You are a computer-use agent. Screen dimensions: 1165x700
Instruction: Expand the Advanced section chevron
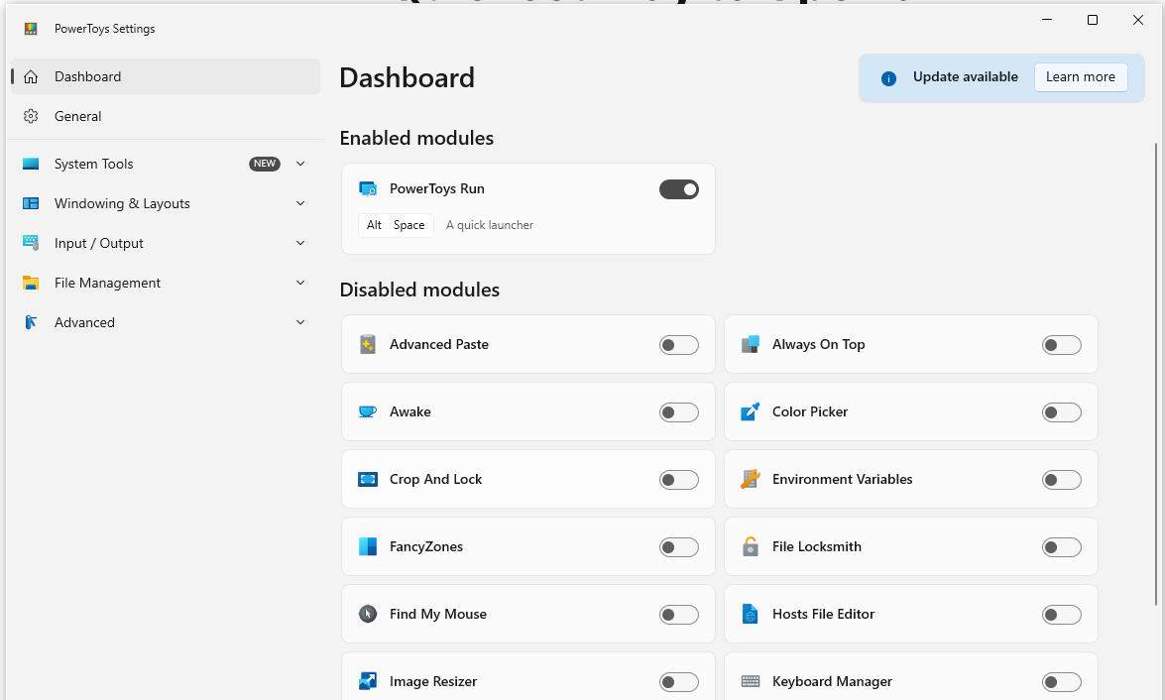click(300, 322)
